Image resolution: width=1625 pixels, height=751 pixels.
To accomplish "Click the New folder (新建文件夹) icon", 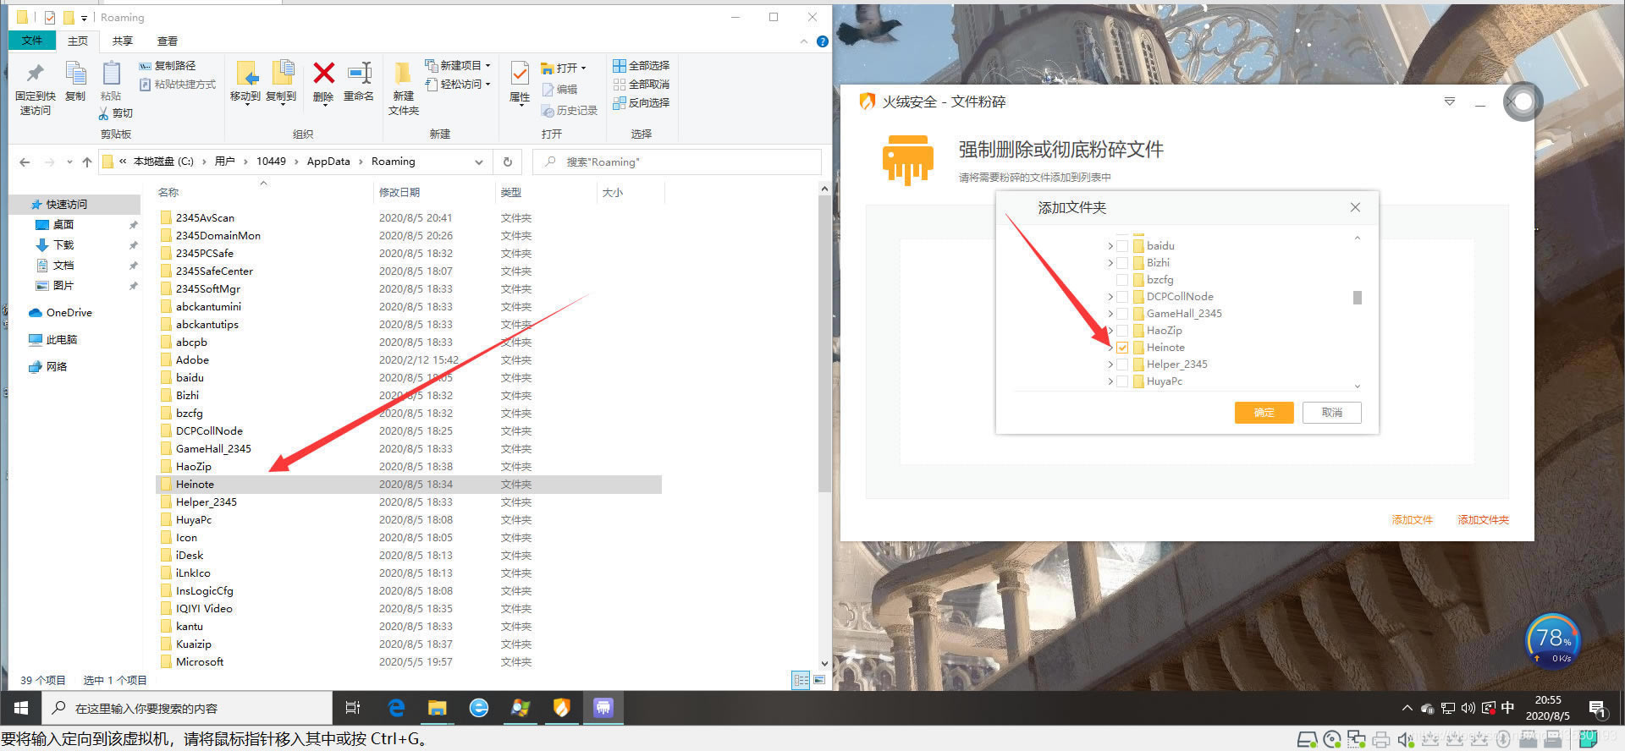I will 403,74.
